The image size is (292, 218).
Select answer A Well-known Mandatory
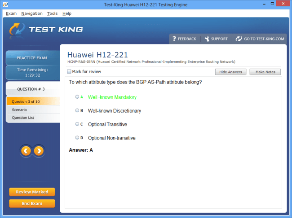[77, 97]
